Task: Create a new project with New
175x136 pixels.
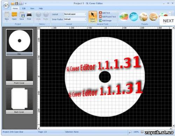Action: tap(7, 16)
